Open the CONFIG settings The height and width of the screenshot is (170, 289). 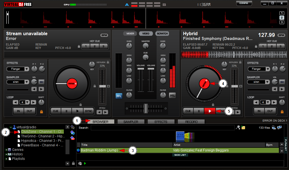[244, 3]
